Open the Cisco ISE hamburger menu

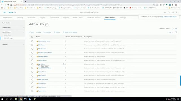(5, 12)
